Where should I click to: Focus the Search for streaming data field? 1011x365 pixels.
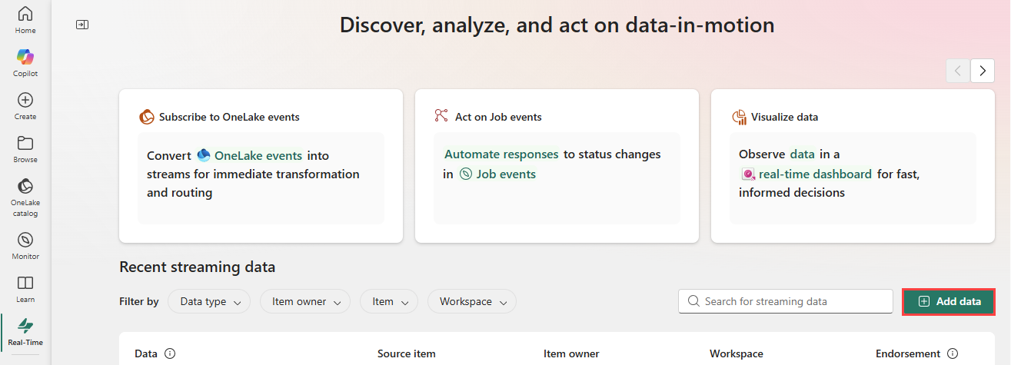point(792,301)
